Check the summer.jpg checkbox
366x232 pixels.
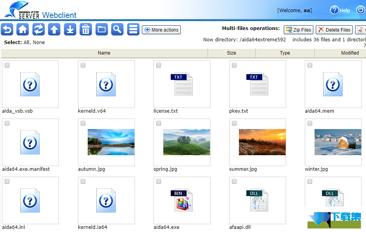234,123
